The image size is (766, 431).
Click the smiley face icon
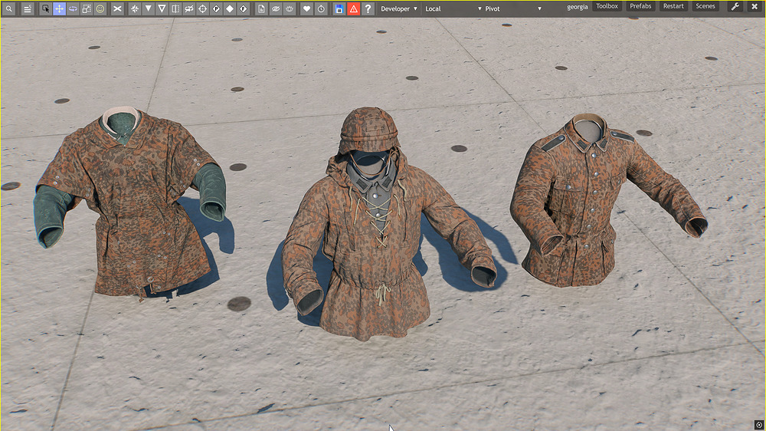pos(100,8)
